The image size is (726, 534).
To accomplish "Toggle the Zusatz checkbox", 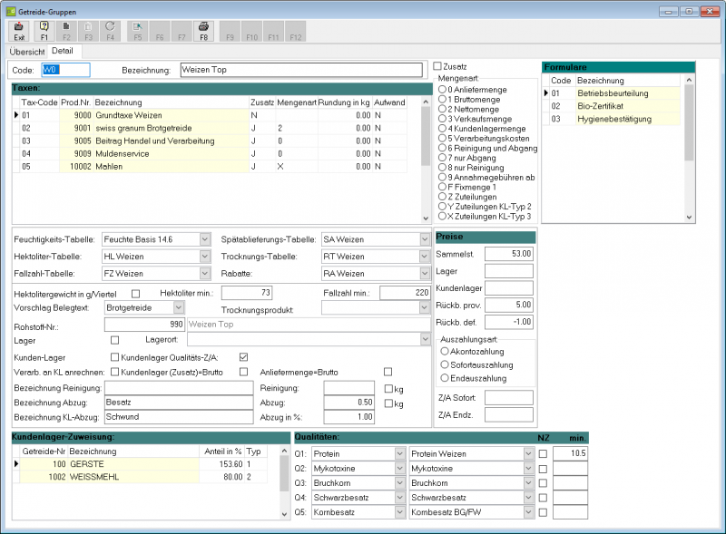I will pos(437,66).
